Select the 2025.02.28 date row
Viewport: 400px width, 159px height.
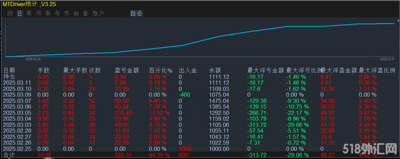17,131
